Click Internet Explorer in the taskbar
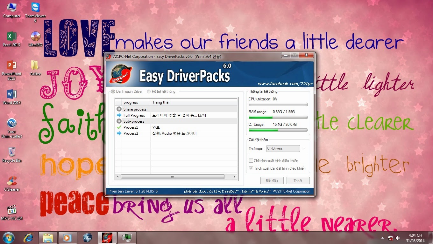This screenshot has width=433, height=244. click(29, 237)
